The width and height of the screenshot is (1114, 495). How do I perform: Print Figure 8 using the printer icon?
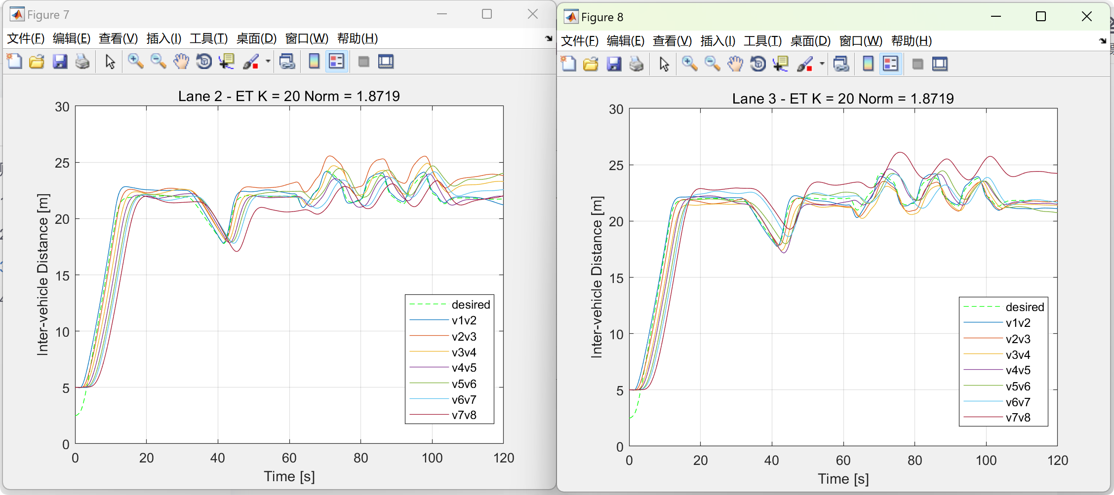coord(637,64)
